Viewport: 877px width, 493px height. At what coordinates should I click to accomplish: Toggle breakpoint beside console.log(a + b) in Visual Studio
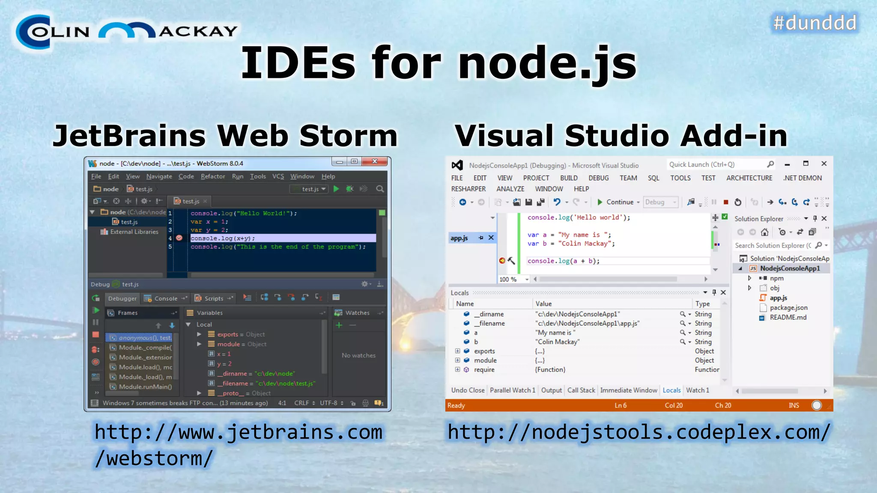502,261
